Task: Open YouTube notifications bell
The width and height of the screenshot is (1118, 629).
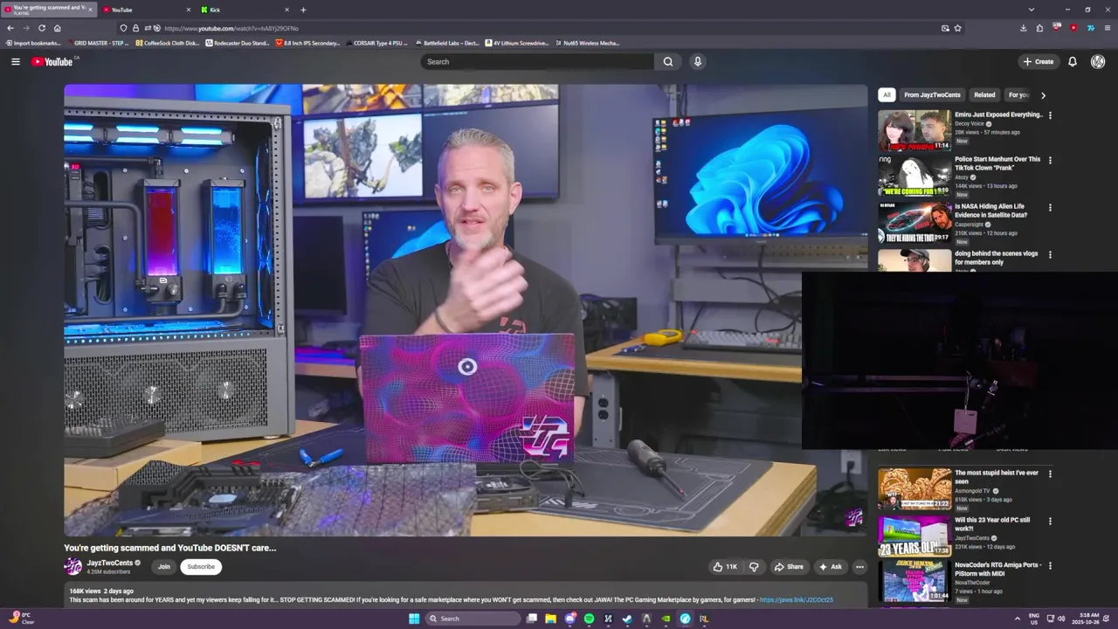Action: 1073,61
